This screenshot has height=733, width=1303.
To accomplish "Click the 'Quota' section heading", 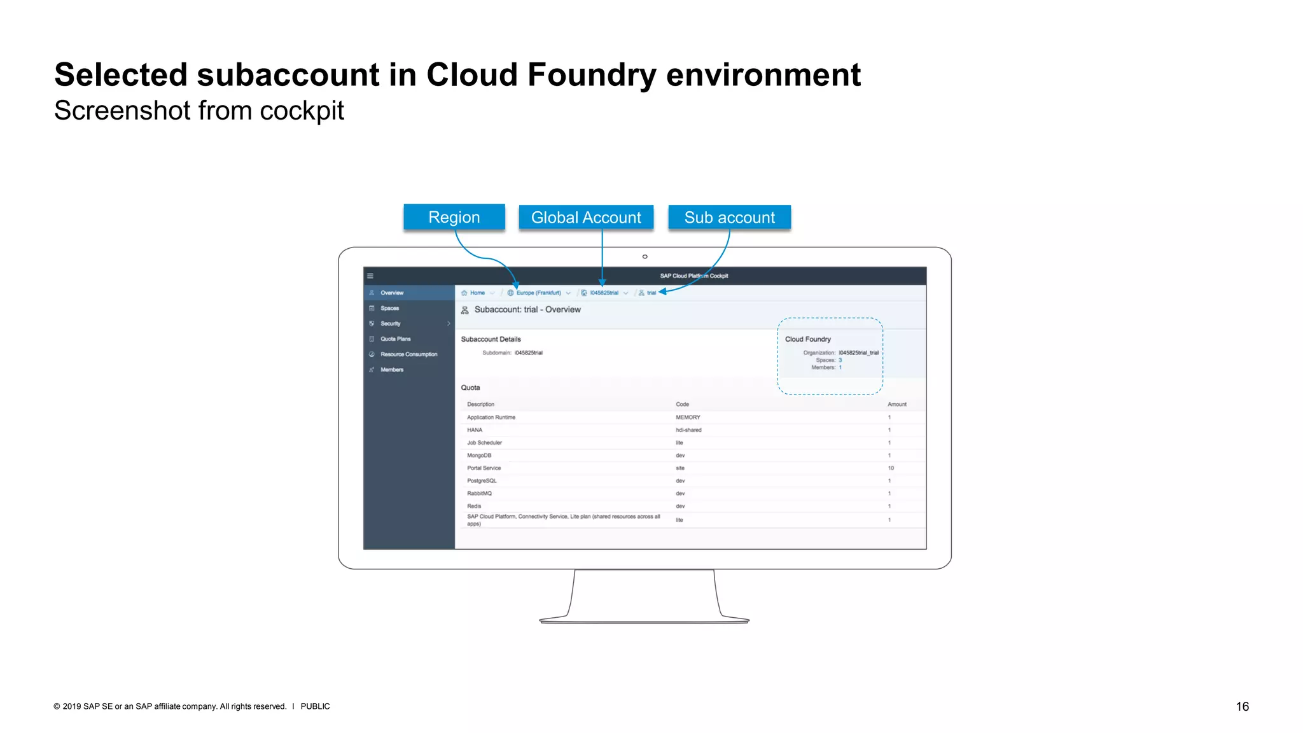I will (470, 387).
